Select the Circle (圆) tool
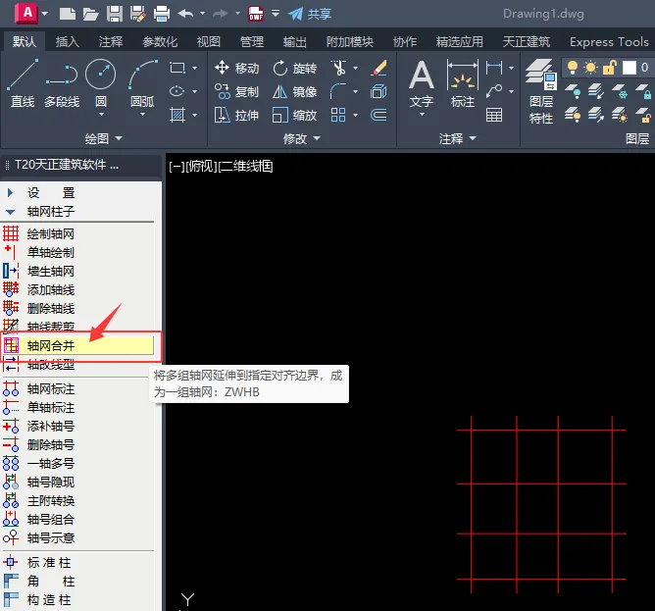Viewport: 655px width, 611px height. (101, 82)
